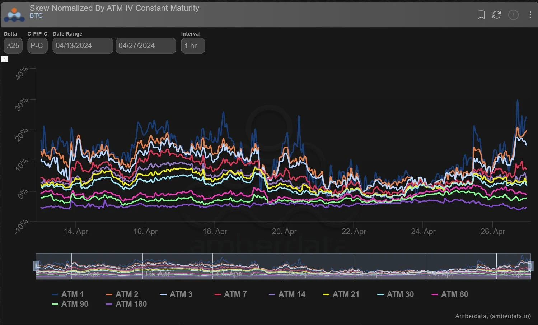Set start date field 04/13/2024
The height and width of the screenshot is (325, 538).
point(83,46)
